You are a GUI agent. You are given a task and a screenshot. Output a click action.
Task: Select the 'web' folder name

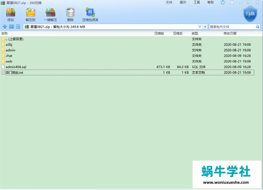pyautogui.click(x=9, y=61)
